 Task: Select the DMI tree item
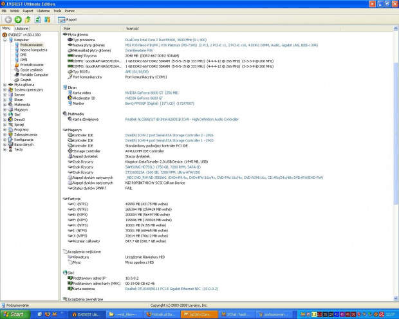[x=23, y=55]
